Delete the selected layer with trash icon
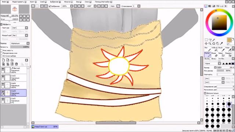Screen dimensions: 235x132 click(x=16, y=64)
